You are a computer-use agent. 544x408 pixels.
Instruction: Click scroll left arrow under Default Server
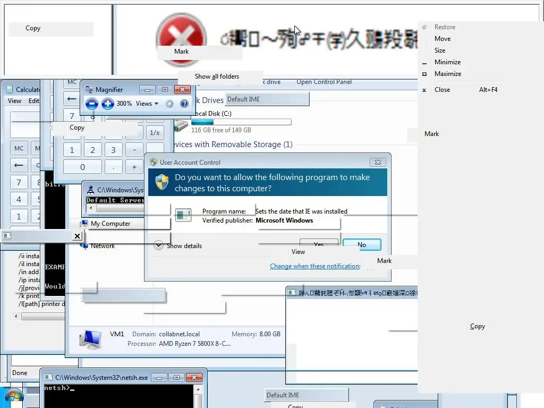[x=91, y=208]
